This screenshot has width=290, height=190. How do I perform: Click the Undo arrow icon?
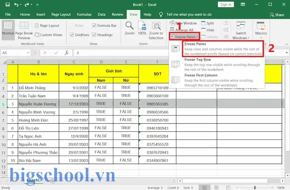pos(16,5)
